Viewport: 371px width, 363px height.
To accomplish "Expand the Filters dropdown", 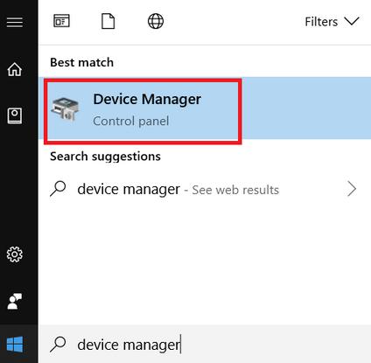I will pos(332,22).
